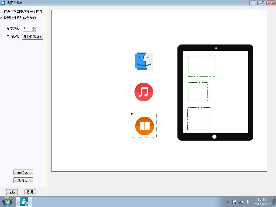Click the tablet camera dot
276x207 pixels.
point(216,48)
